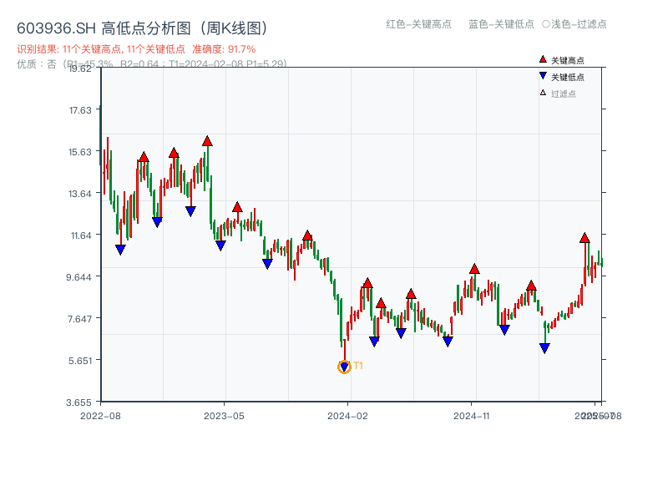The width and height of the screenshot is (668, 501).
Task: Click the 过滤点 legend label
Action: [564, 94]
